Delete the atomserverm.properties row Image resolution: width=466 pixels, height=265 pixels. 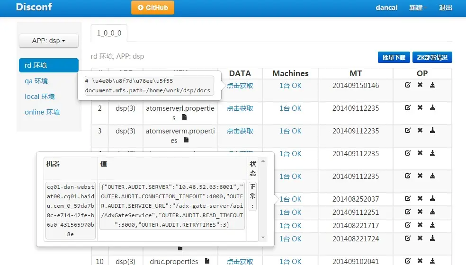click(420, 130)
